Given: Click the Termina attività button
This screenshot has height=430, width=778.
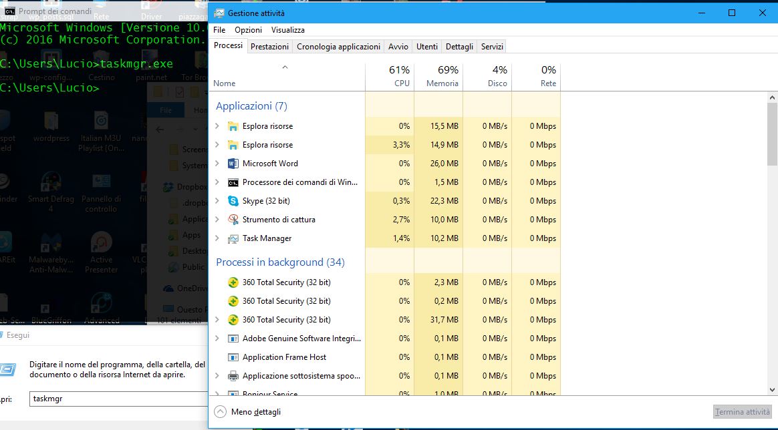Looking at the screenshot, I should pos(742,412).
